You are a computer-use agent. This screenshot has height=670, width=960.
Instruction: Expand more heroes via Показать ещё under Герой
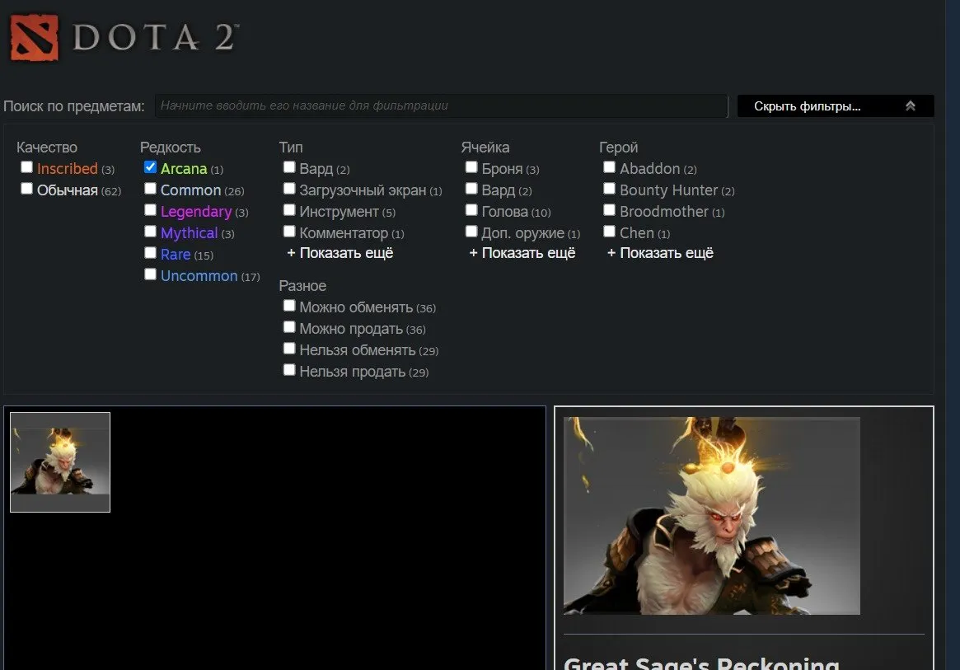660,253
